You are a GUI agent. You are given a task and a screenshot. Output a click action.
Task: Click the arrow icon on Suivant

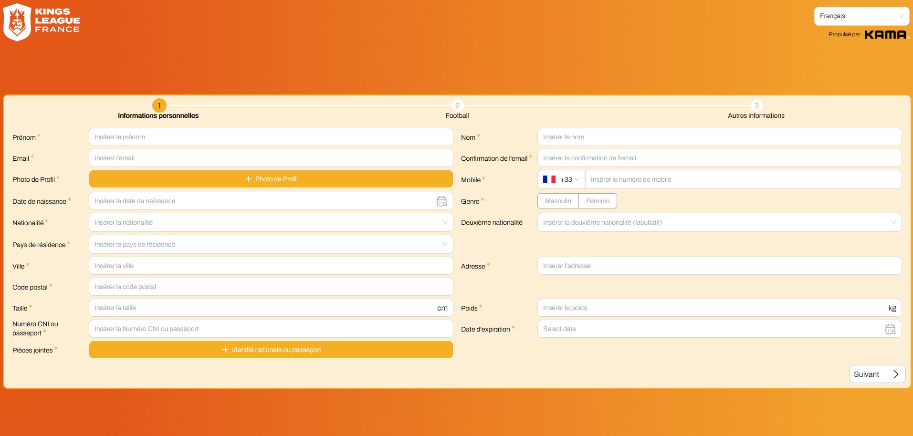pyautogui.click(x=896, y=374)
